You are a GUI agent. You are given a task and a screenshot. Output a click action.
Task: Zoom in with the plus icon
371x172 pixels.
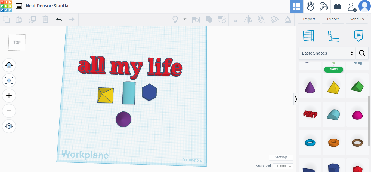pyautogui.click(x=9, y=96)
